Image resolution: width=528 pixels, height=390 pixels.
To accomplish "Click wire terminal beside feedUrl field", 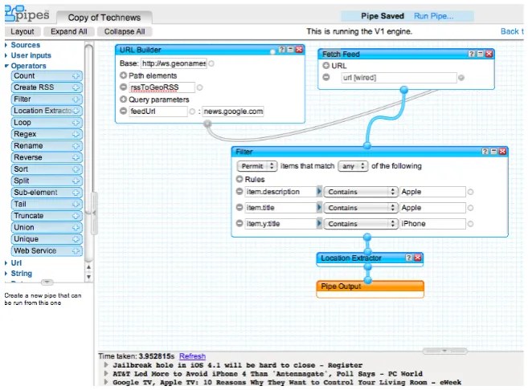I will pyautogui.click(x=192, y=112).
